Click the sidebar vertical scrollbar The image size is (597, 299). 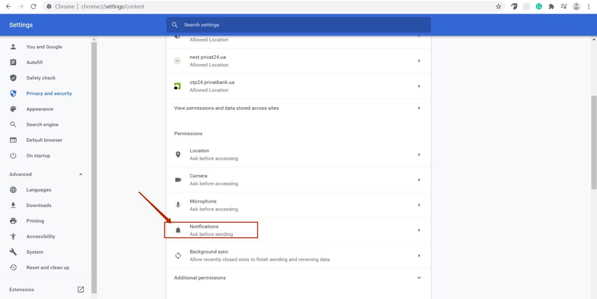(94, 167)
